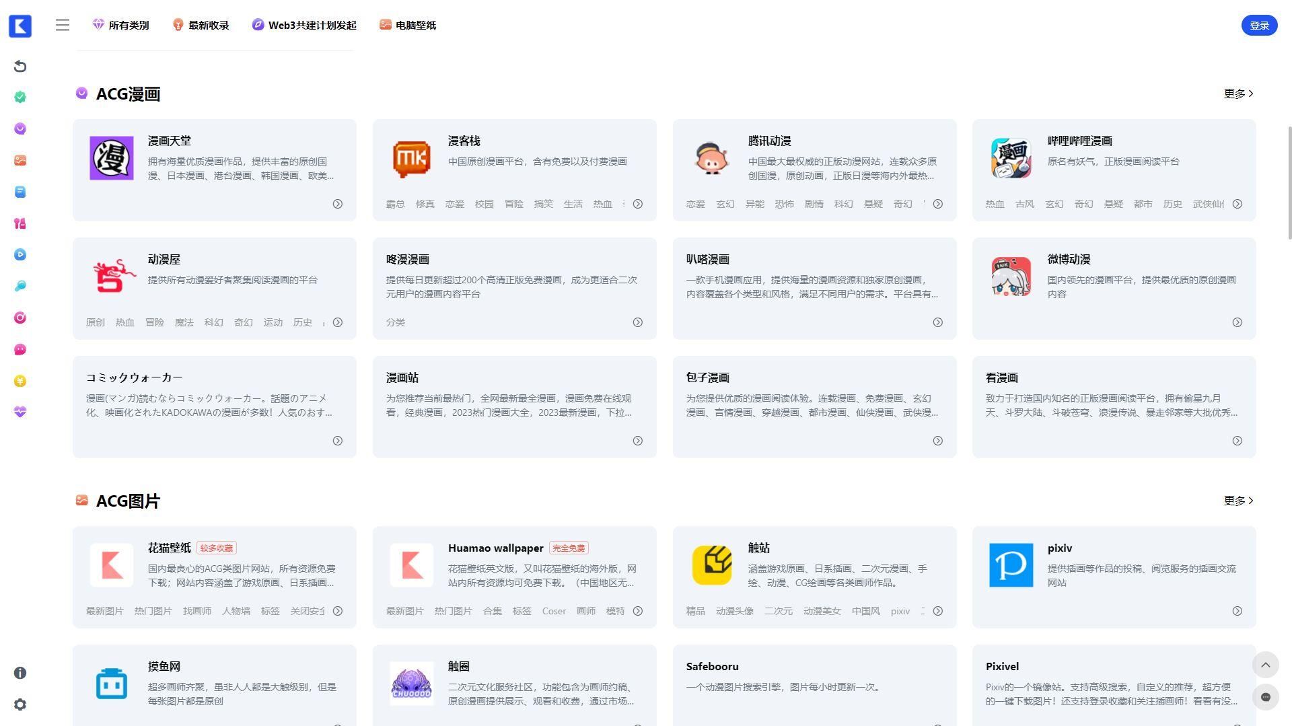Click the 漫客栈 MK logo
Viewport: 1292px width, 726px height.
tap(412, 158)
